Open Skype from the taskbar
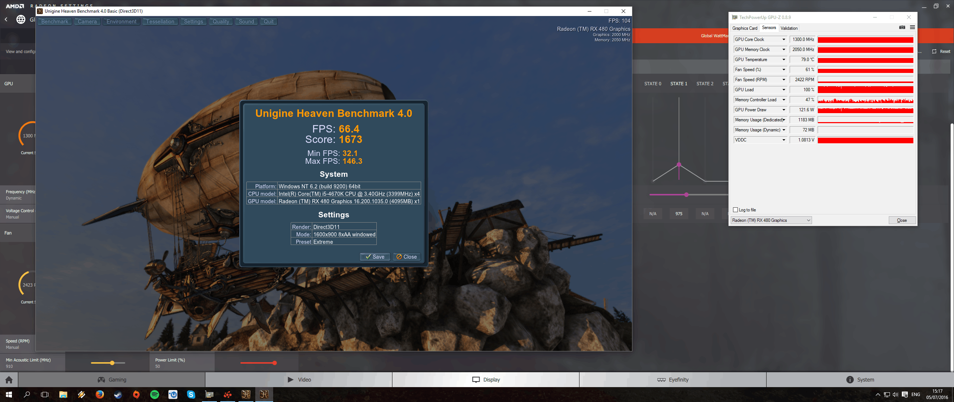Screen dimensions: 954x402 (191, 395)
